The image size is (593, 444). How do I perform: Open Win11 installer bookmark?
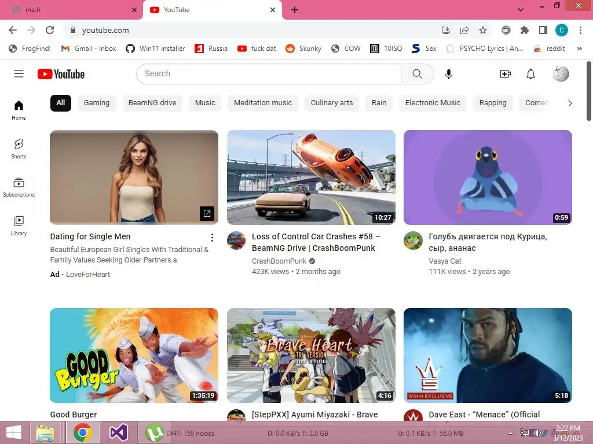155,49
